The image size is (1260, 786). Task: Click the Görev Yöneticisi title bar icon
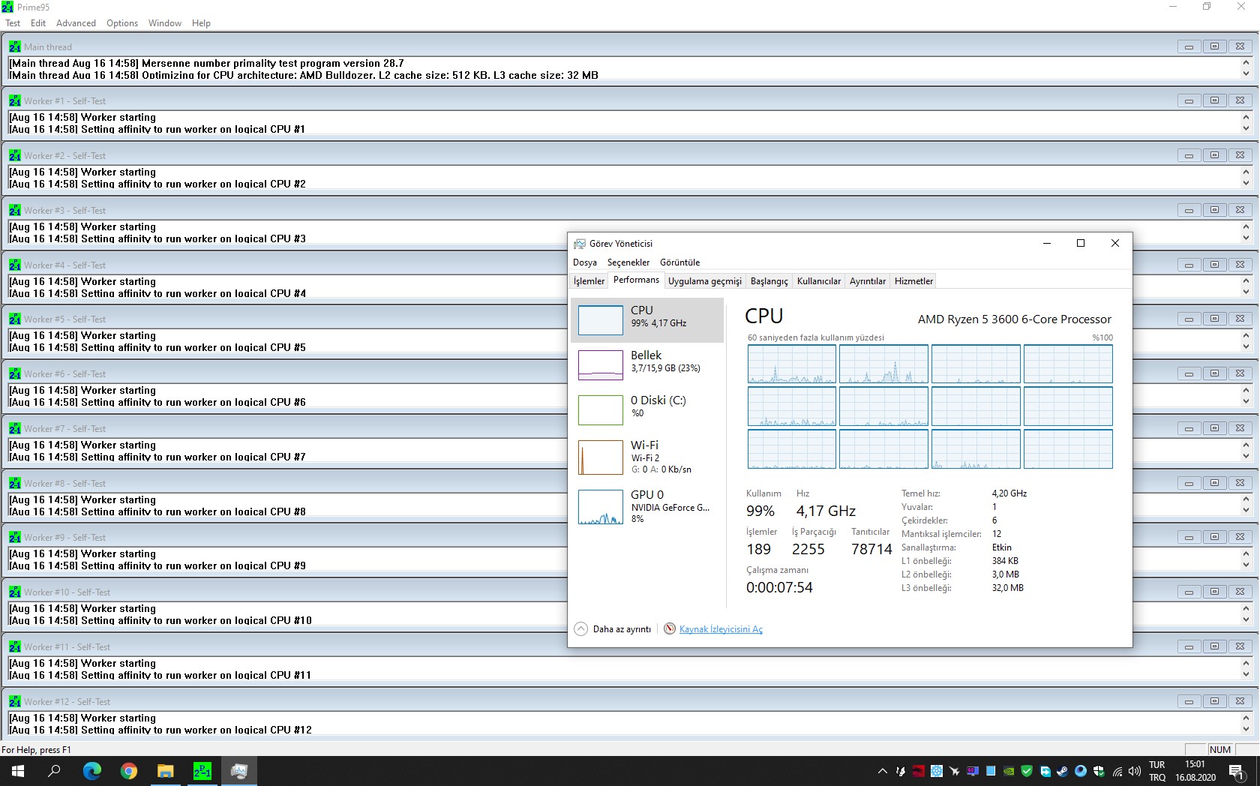click(580, 244)
